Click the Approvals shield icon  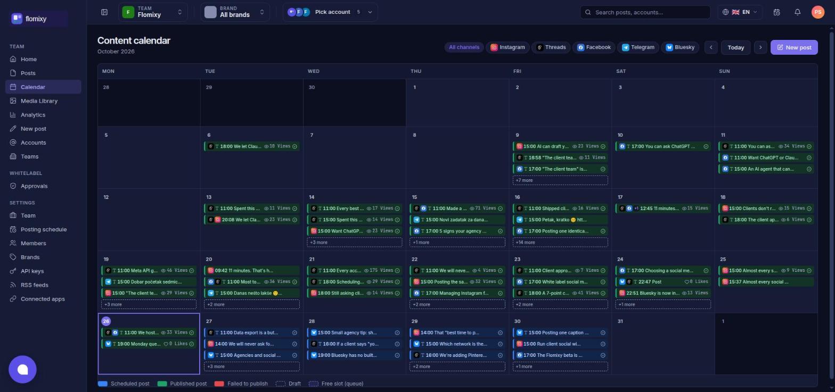pyautogui.click(x=13, y=186)
